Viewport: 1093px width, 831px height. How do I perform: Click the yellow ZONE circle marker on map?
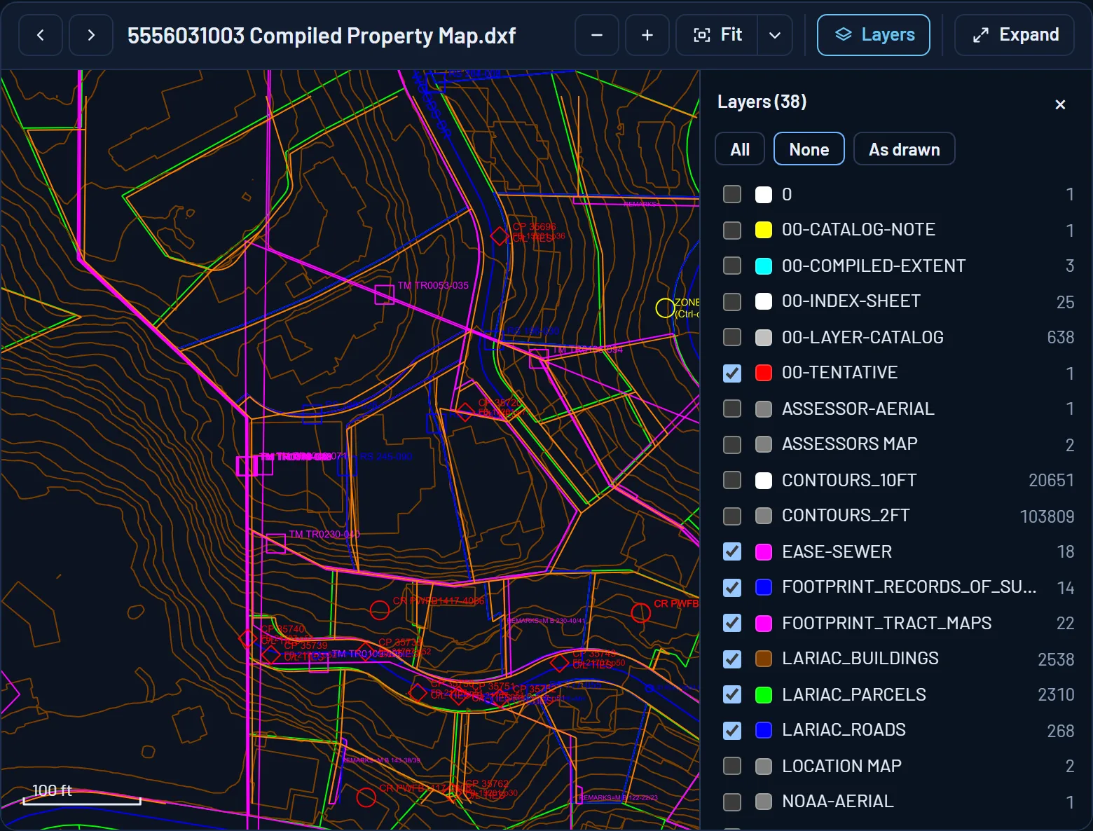665,308
